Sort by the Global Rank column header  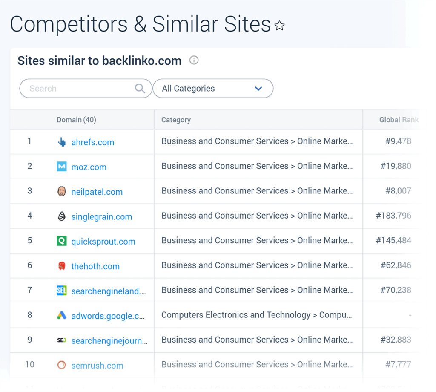399,120
